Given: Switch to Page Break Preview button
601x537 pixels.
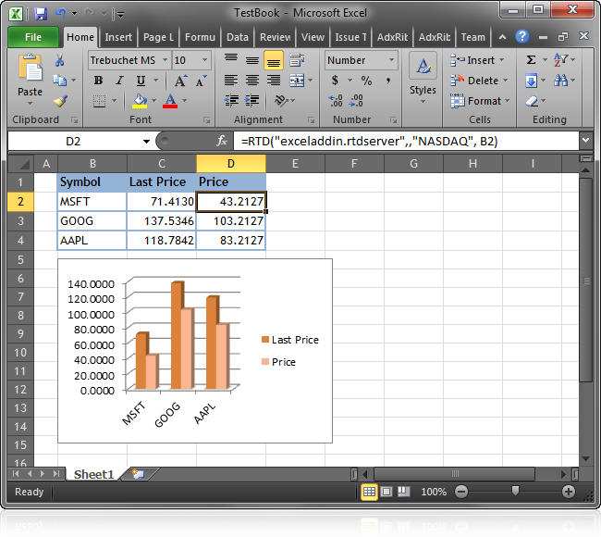Looking at the screenshot, I should coord(404,492).
